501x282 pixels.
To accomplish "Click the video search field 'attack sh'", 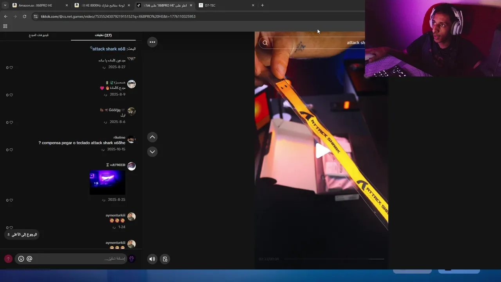I will (319, 43).
